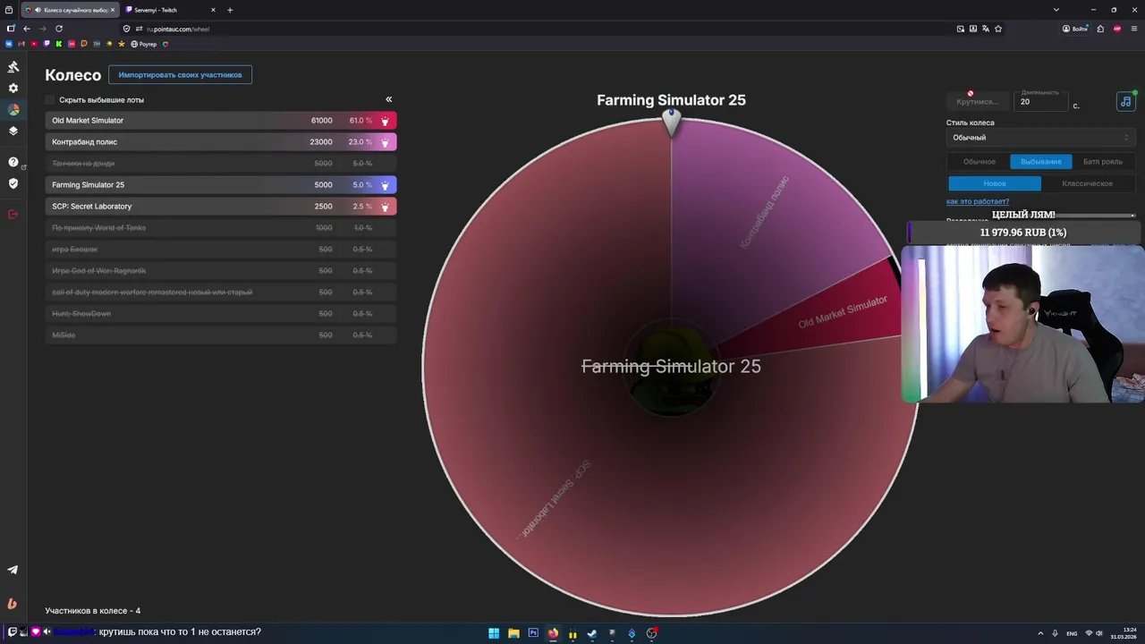Select the wheel page sidebar icon

pos(13,109)
